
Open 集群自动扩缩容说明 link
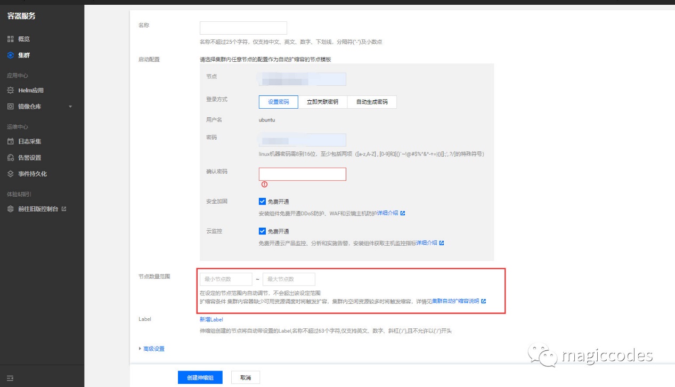(456, 301)
